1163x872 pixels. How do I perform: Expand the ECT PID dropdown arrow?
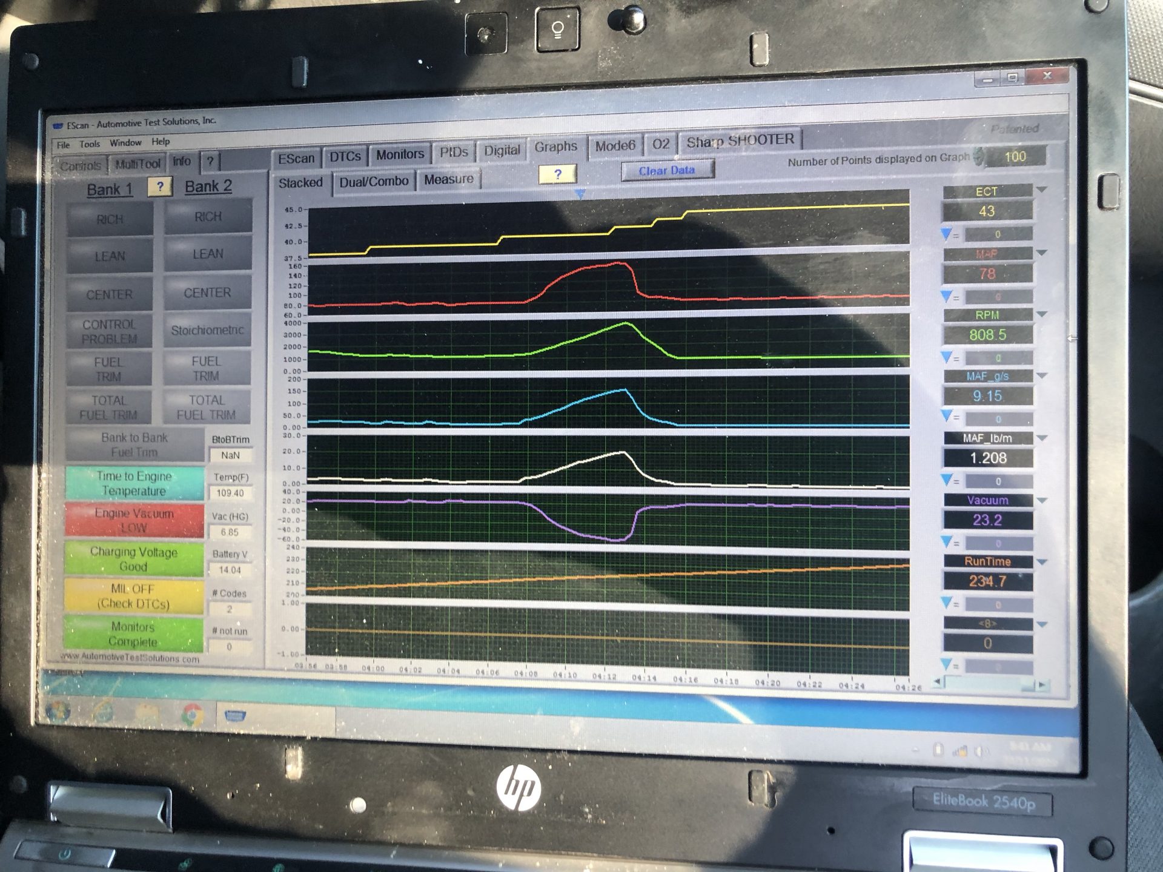tap(1042, 190)
